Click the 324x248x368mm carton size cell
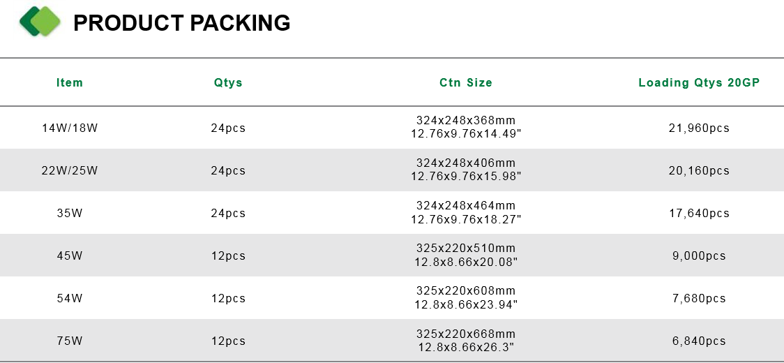 (x=466, y=127)
